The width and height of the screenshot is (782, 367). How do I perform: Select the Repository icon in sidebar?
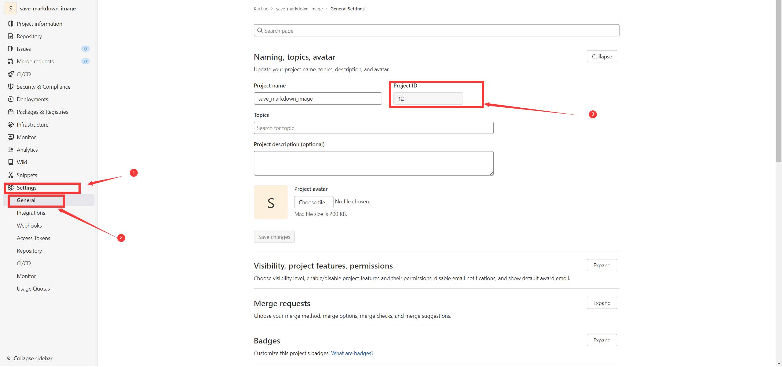tap(11, 36)
